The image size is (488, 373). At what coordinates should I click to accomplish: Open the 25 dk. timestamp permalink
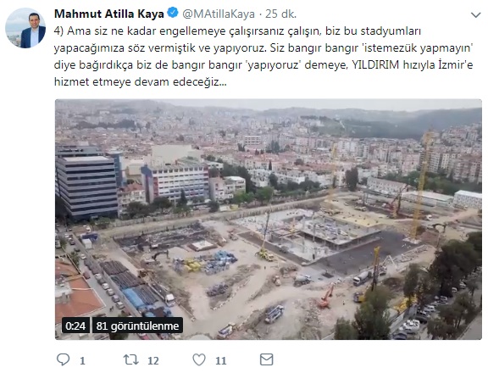281,14
